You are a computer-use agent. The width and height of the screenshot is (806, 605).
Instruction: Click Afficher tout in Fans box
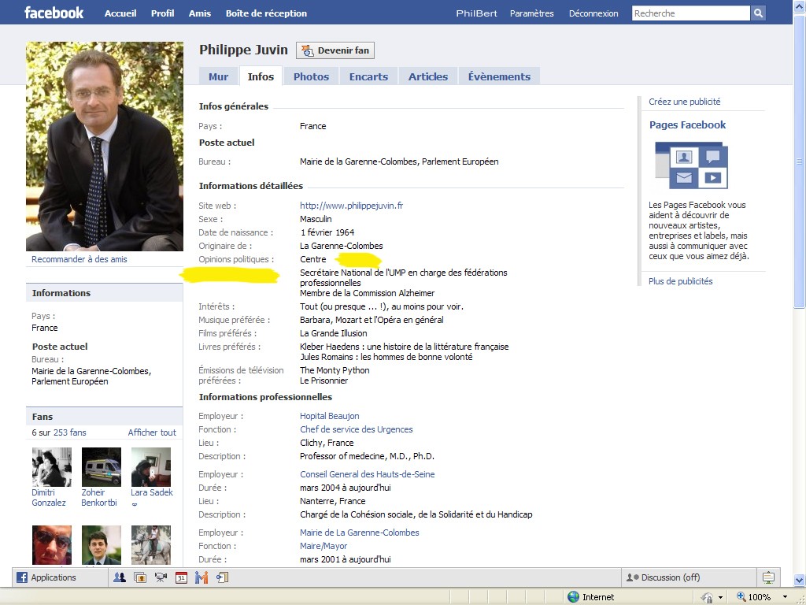coord(152,432)
